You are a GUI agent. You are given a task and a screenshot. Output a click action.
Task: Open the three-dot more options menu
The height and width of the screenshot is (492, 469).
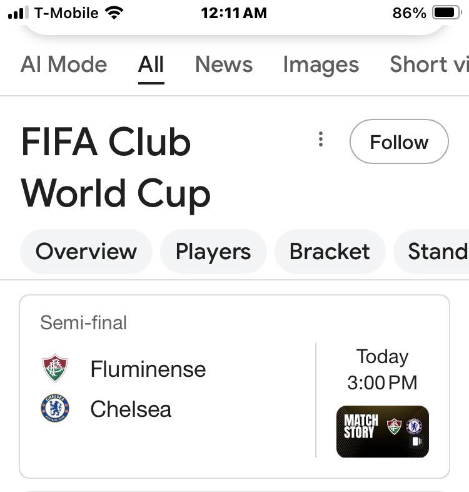(320, 139)
